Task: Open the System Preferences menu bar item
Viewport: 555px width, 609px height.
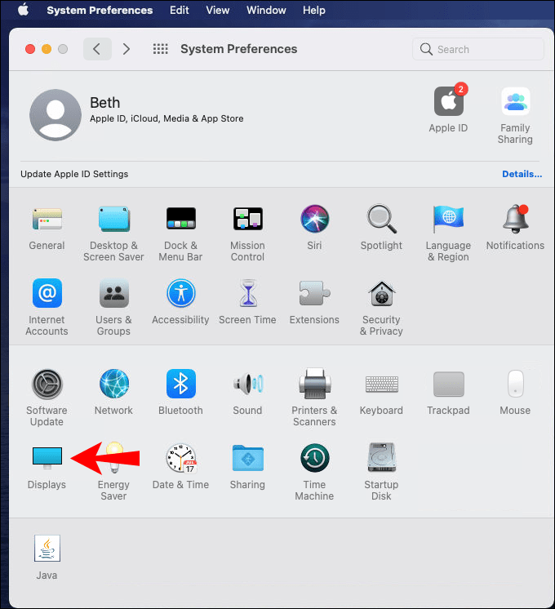Action: (x=100, y=10)
